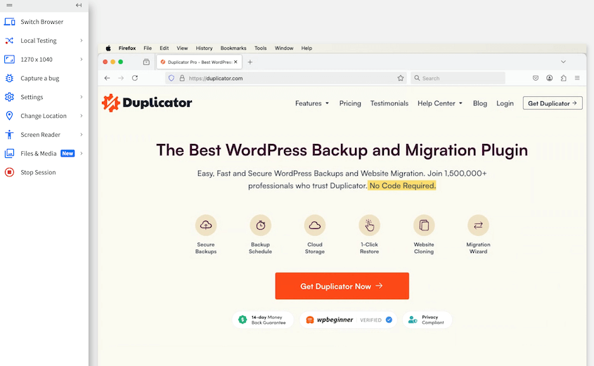Click the 14-day Money Back Guarantee badge
This screenshot has height=366, width=594.
point(263,320)
